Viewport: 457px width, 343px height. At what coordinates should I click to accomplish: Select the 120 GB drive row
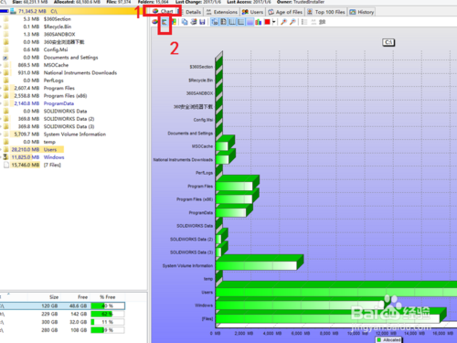click(x=62, y=305)
